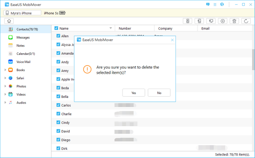Open Contacts(78/78) in sidebar

coord(25,29)
